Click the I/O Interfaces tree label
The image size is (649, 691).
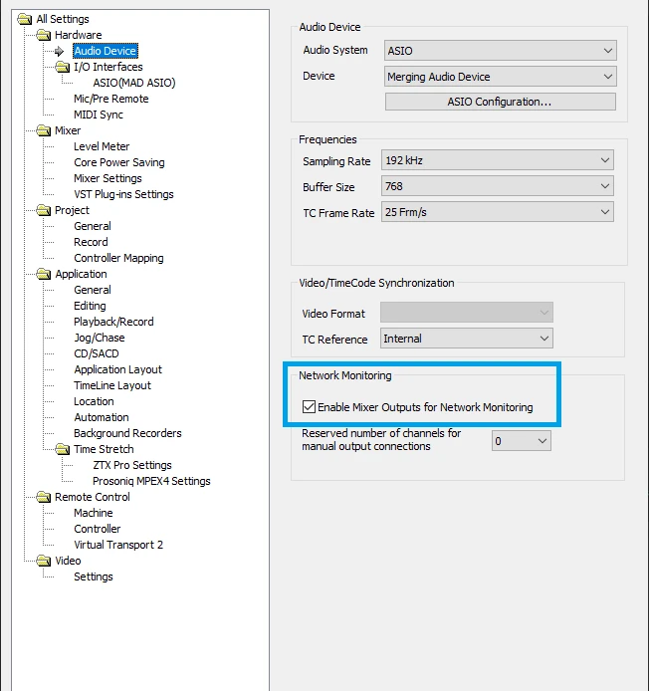(108, 67)
